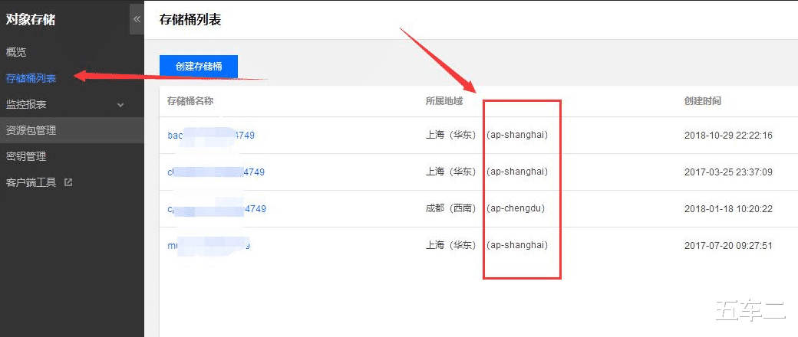Open the bucket link created on 2017-07-20
This screenshot has width=798, height=337.
coord(209,246)
